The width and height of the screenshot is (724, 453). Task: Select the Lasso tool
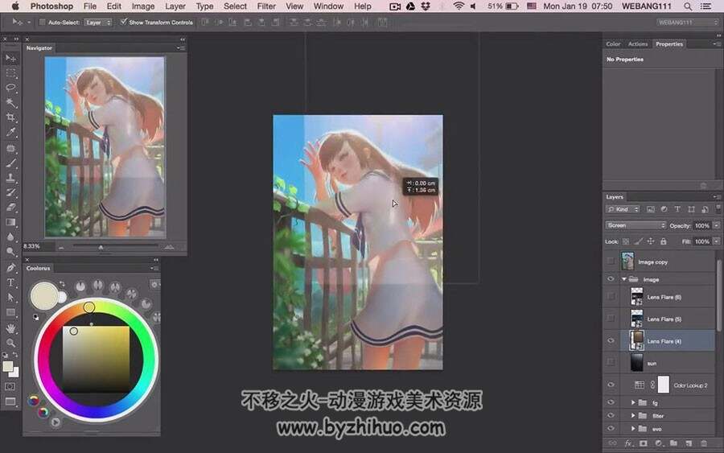coord(10,87)
